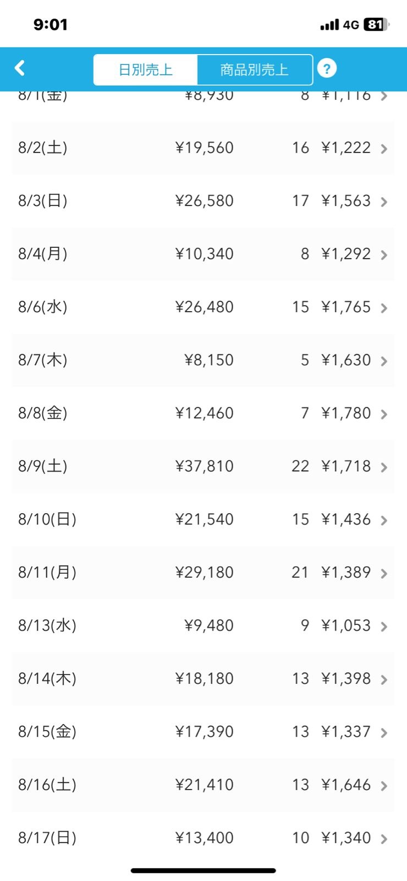This screenshot has height=881, width=407.
Task: Tap the home indicator bar
Action: 204,871
